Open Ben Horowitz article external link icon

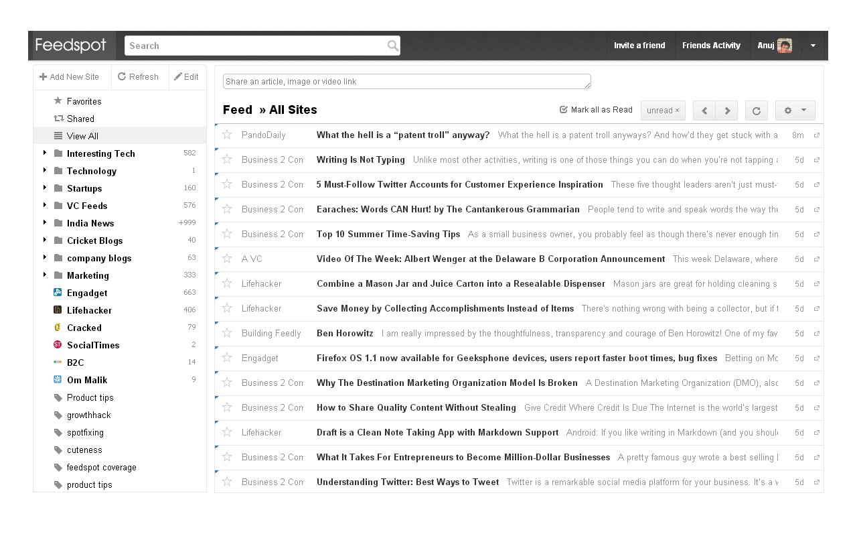point(817,334)
